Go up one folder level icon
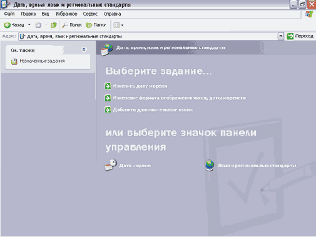This screenshot has height=237, width=316. [54, 25]
